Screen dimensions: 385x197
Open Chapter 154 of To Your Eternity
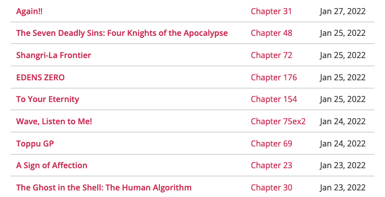pos(274,99)
